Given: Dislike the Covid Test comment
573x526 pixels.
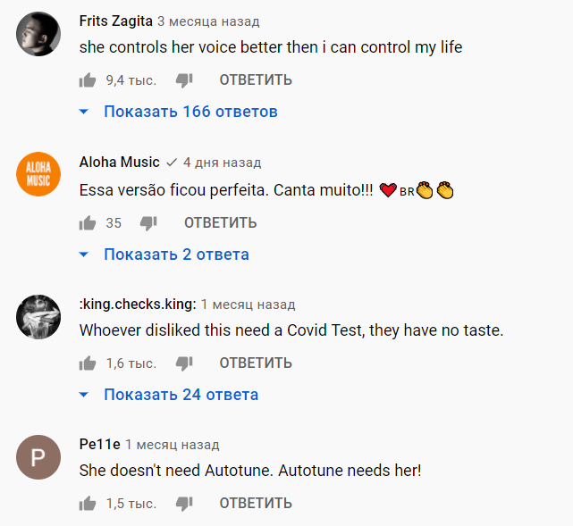Looking at the screenshot, I should pyautogui.click(x=184, y=363).
